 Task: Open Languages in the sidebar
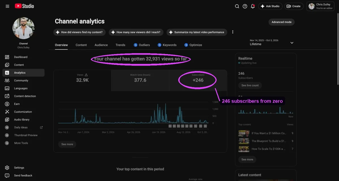coord(23,88)
